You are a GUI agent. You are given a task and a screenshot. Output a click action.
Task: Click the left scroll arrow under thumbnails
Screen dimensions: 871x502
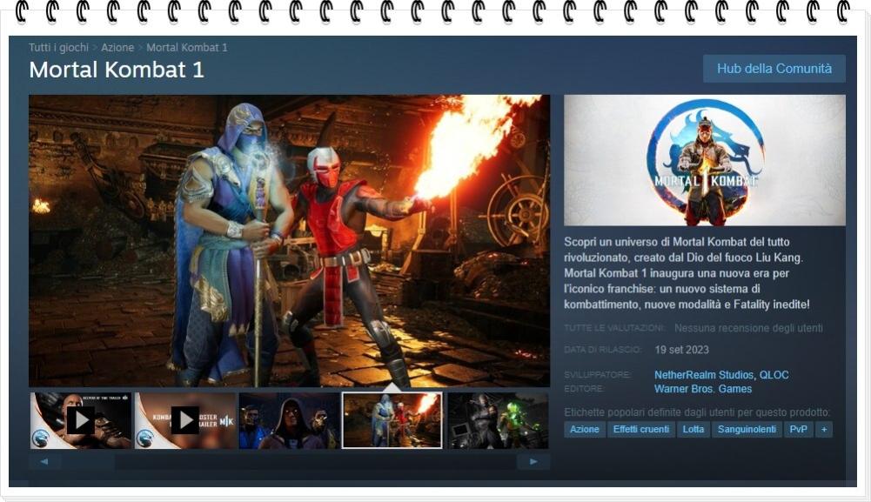(44, 462)
